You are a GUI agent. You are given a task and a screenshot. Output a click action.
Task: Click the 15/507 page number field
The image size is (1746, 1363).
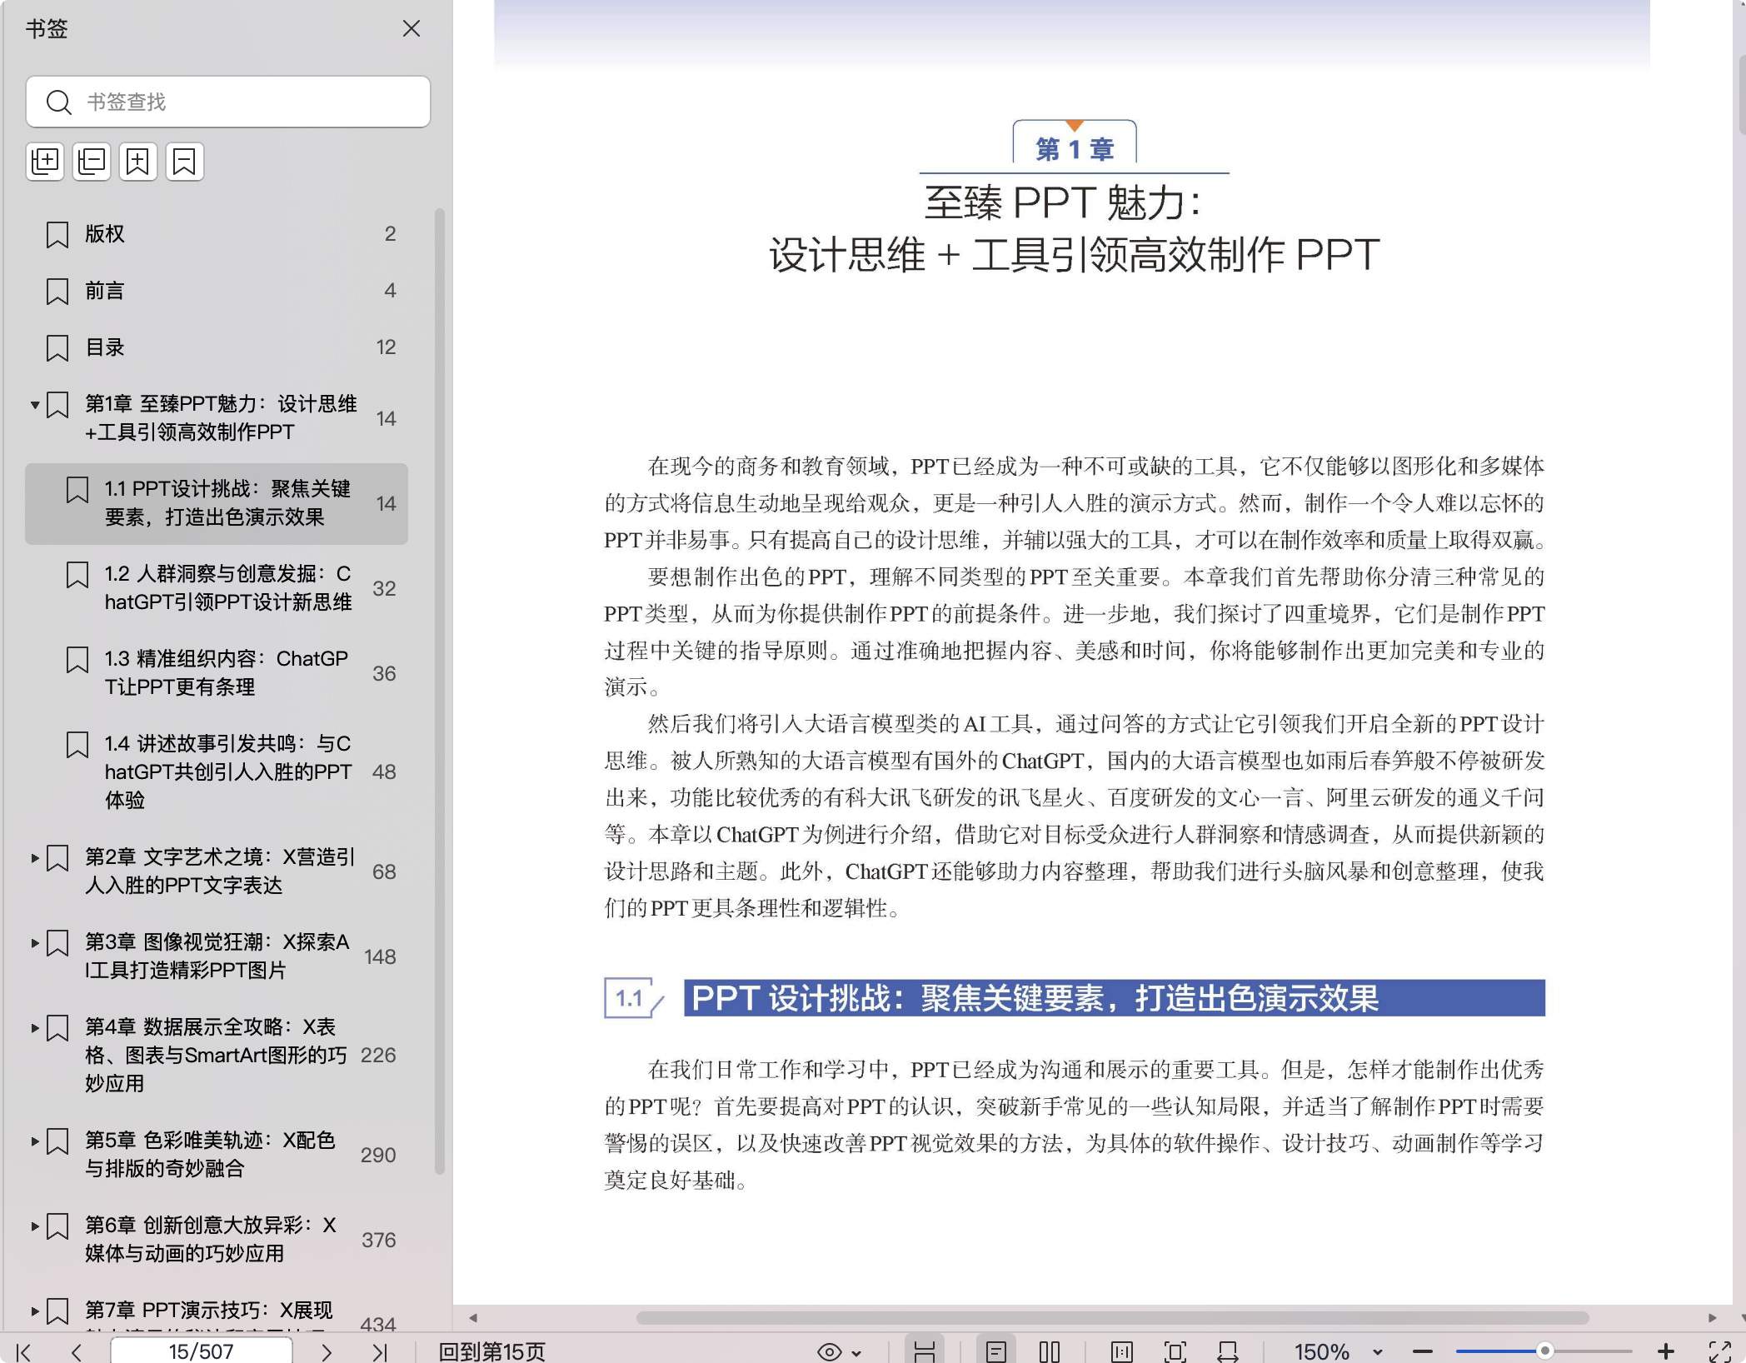coord(201,1351)
